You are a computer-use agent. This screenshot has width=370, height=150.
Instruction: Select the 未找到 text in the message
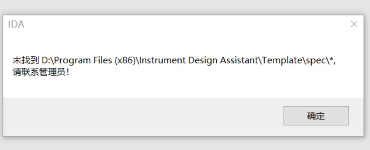click(x=26, y=60)
